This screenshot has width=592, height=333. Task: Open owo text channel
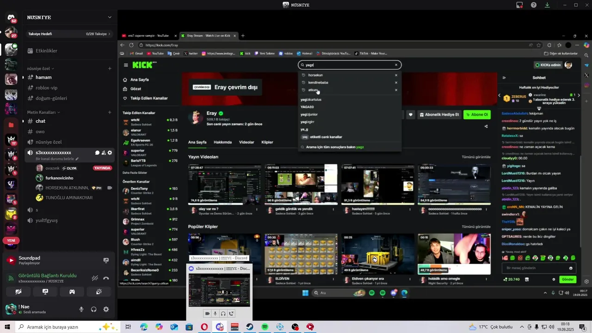[x=68, y=132]
